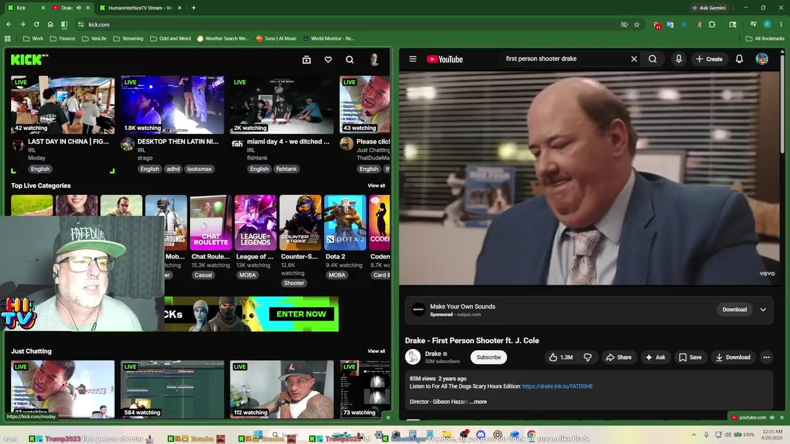
Task: Go to YouTube home via logo
Action: coord(444,59)
